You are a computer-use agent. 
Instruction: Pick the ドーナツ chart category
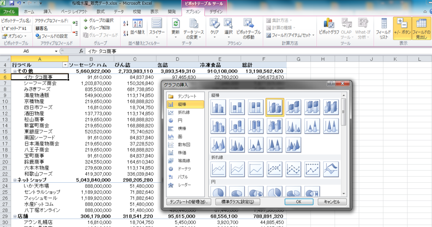coord(186,169)
